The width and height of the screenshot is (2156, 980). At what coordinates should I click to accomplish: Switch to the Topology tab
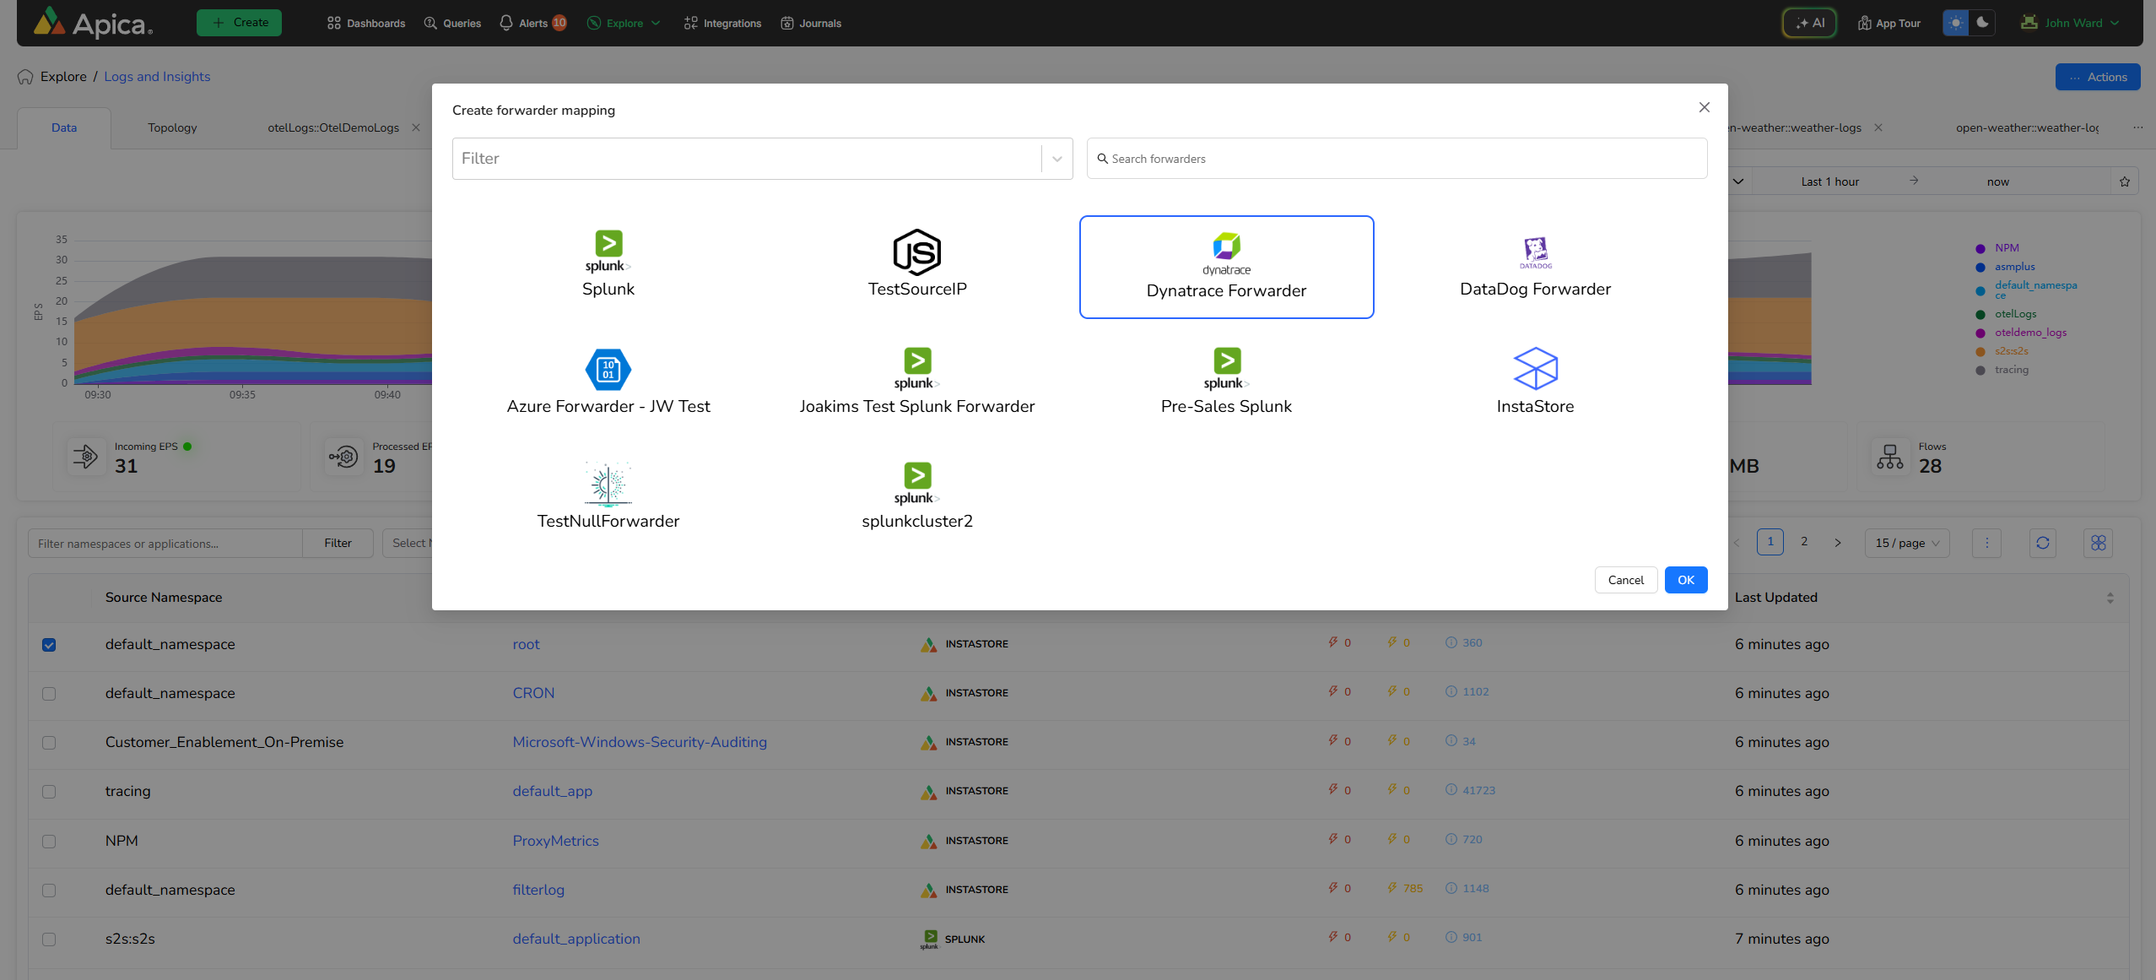pyautogui.click(x=172, y=127)
